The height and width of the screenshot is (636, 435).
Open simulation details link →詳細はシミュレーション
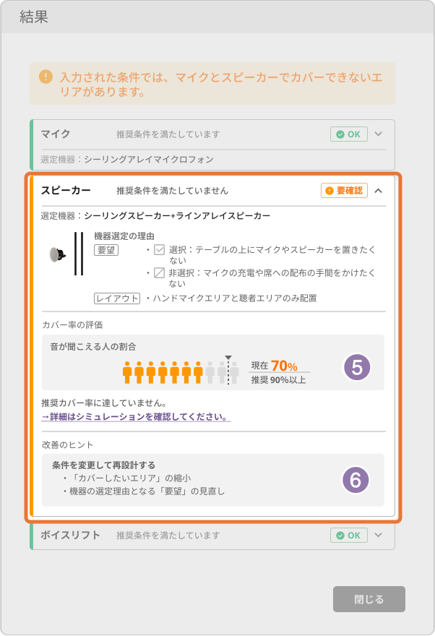pyautogui.click(x=136, y=417)
